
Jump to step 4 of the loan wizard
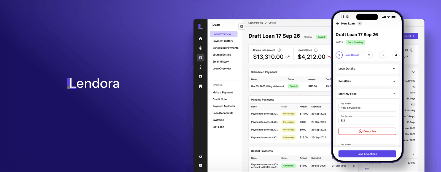click(x=396, y=55)
